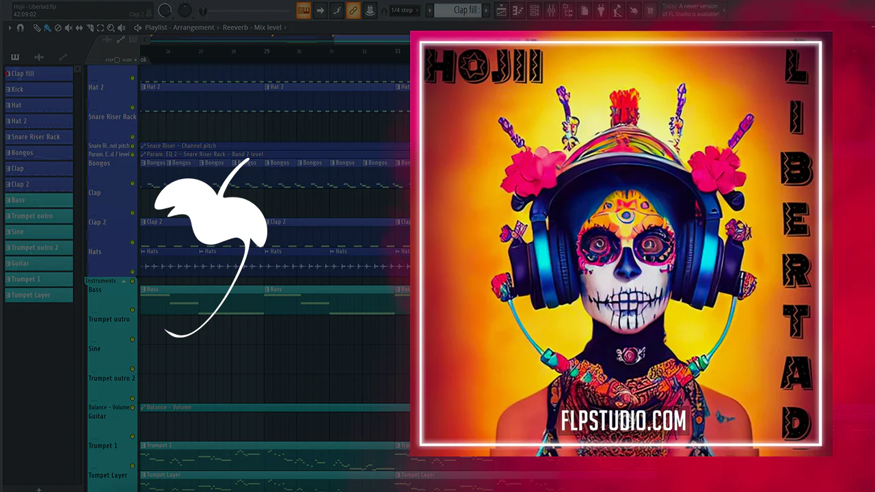Open the Mixer view icon
The width and height of the screenshot is (875, 492).
point(550,10)
